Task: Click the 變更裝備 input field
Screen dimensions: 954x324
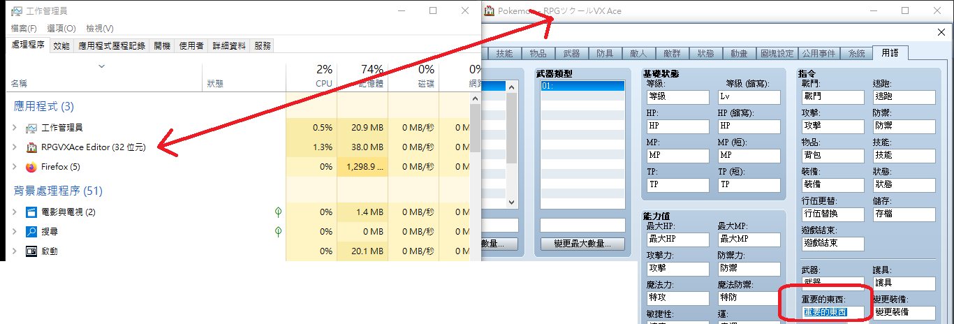Action: tap(904, 312)
